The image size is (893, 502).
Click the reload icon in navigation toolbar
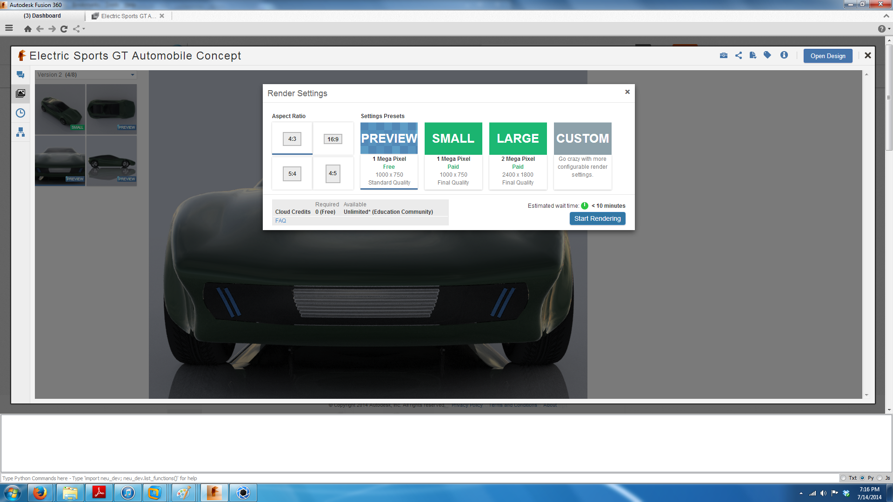tap(64, 29)
